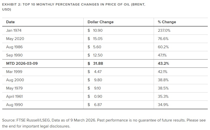Select the bold $31.88 dollar change

95,63
